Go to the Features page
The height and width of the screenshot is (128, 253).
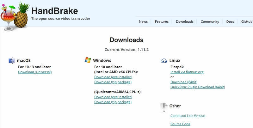162,21
